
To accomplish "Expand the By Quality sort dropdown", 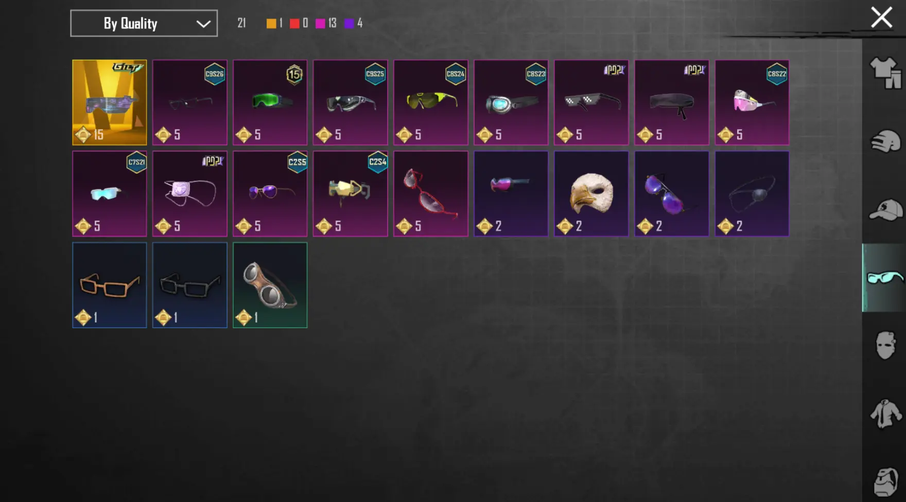I will pos(144,23).
